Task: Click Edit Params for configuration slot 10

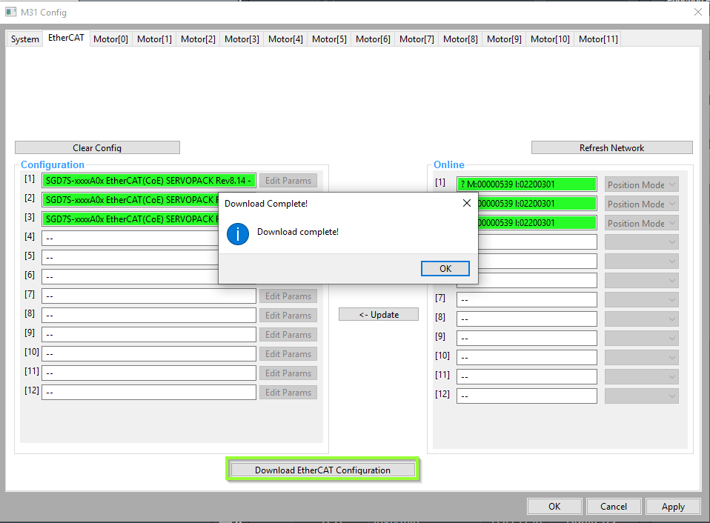Action: [x=288, y=354]
